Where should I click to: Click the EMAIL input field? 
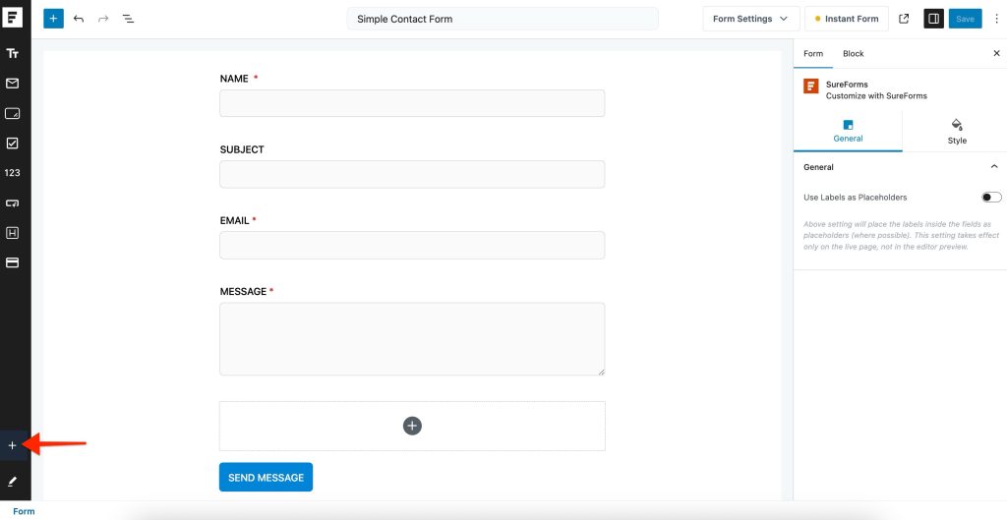click(412, 245)
